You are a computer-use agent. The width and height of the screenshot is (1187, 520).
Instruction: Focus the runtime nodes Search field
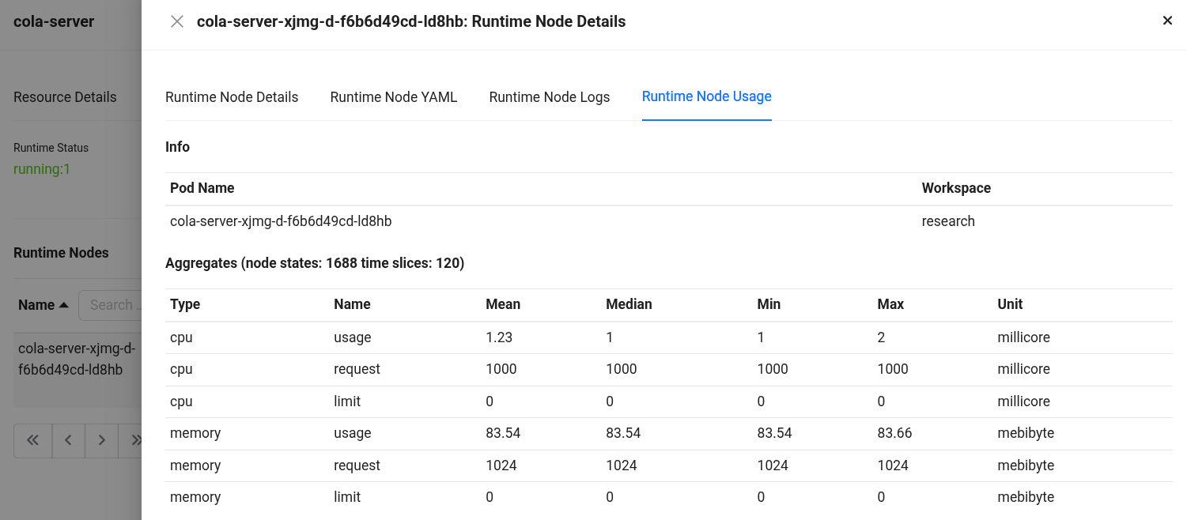[112, 305]
